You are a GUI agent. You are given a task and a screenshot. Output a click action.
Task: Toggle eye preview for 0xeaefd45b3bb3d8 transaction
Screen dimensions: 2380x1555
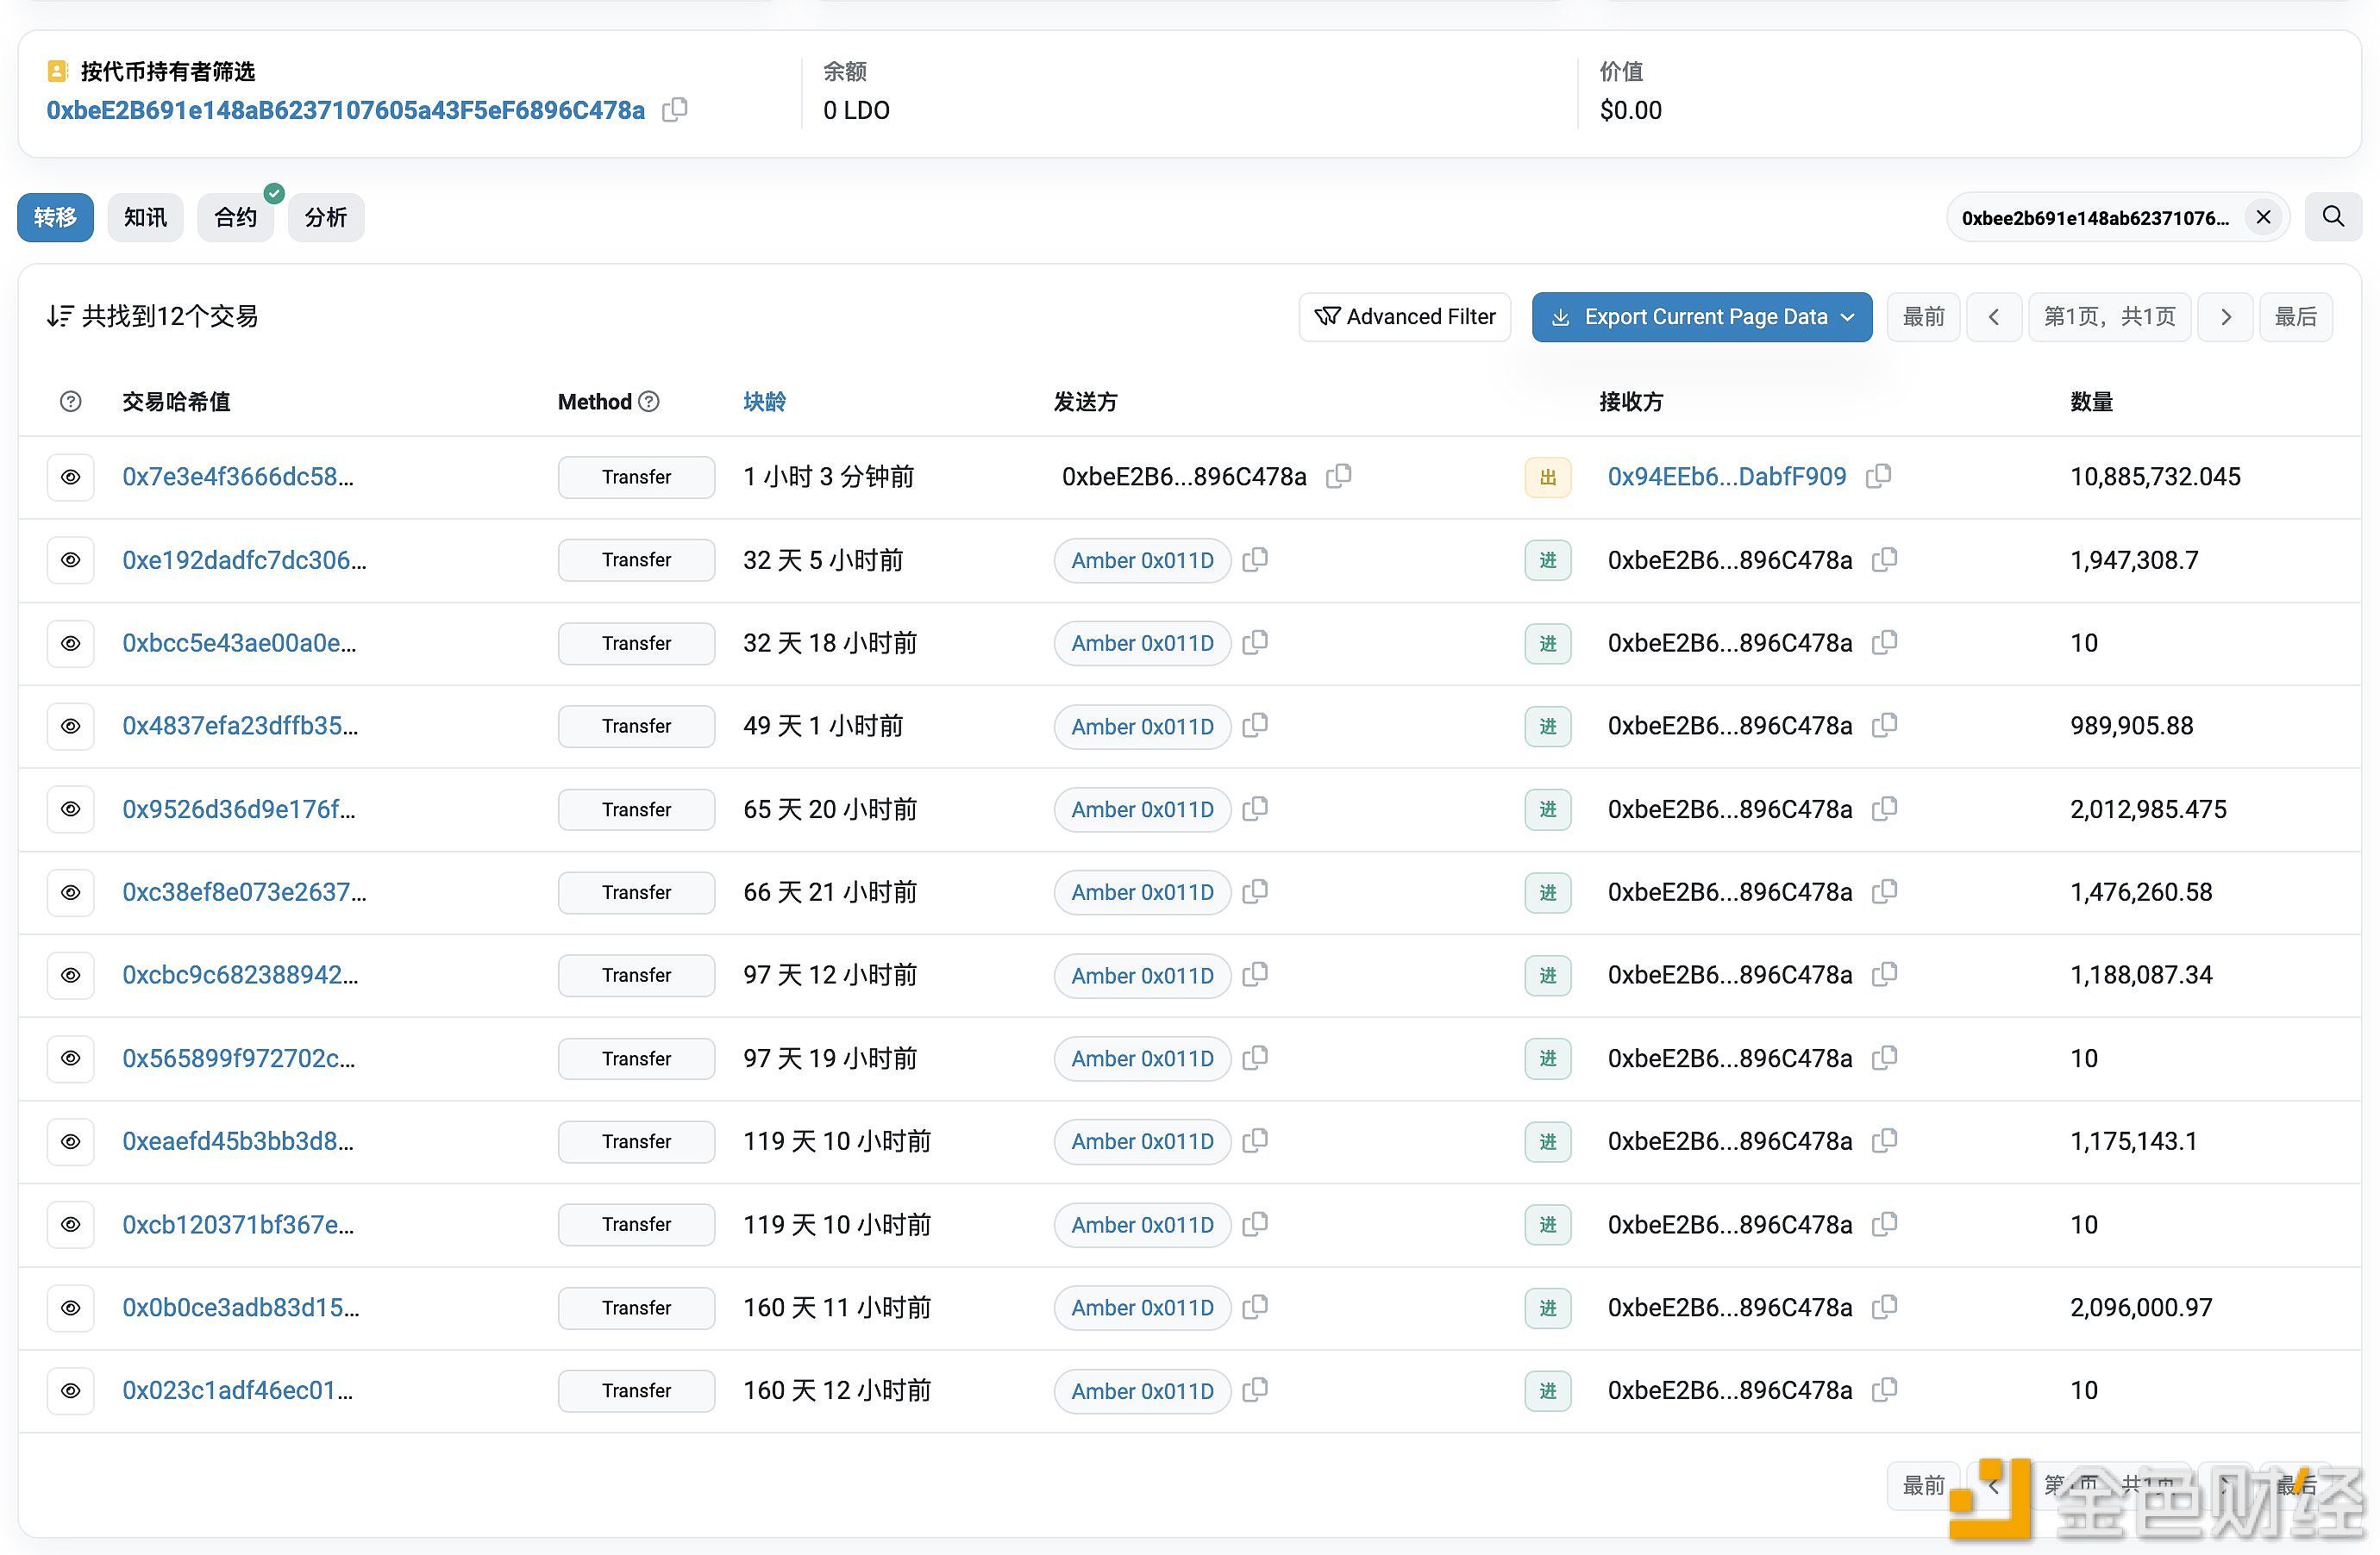coord(71,1141)
